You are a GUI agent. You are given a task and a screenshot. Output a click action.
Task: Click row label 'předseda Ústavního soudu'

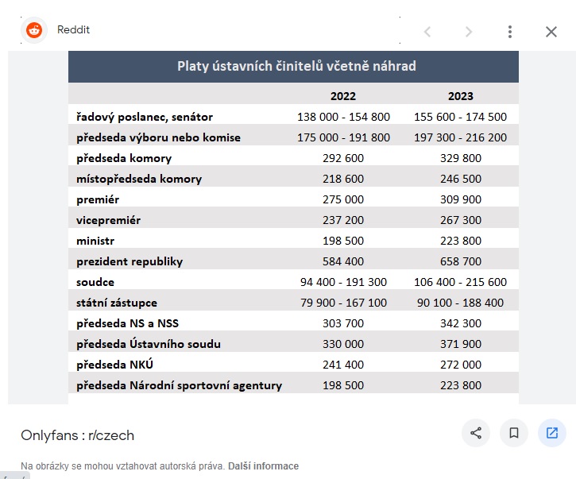click(x=149, y=344)
